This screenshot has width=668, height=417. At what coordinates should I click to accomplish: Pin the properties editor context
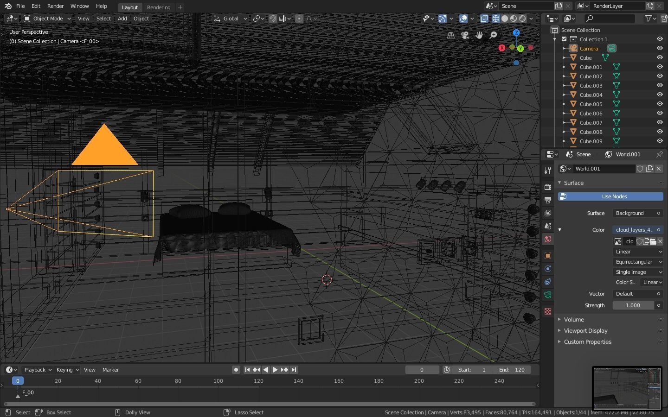pyautogui.click(x=659, y=154)
